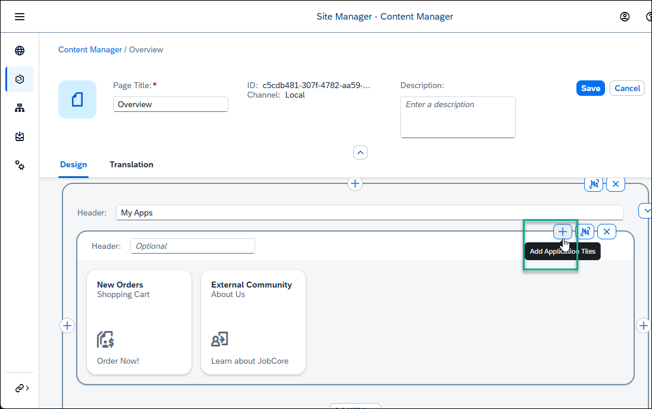Remove the inner tiles widget
This screenshot has width=652, height=409.
pyautogui.click(x=607, y=232)
